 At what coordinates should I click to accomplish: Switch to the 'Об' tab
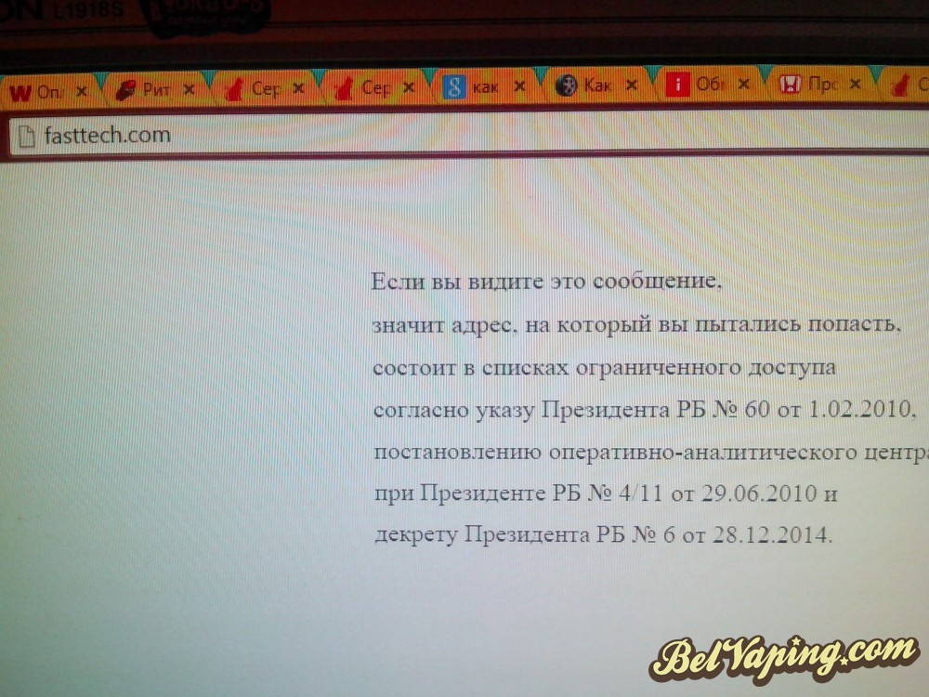[711, 85]
